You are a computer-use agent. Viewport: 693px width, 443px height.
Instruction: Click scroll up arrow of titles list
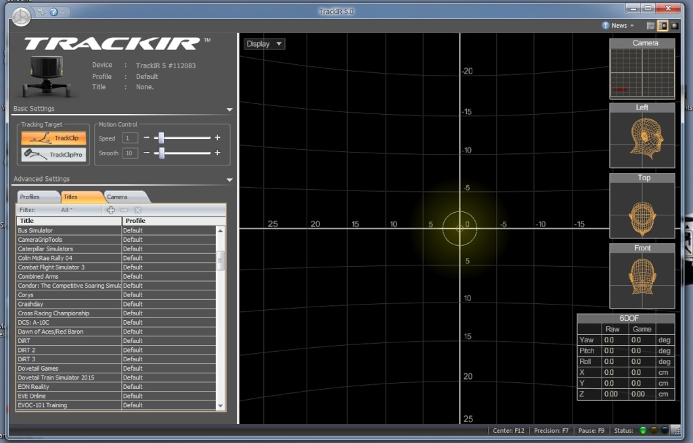tap(220, 231)
